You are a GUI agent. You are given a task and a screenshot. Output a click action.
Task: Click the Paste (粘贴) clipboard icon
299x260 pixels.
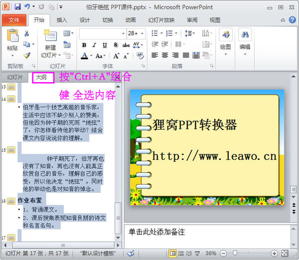point(12,36)
